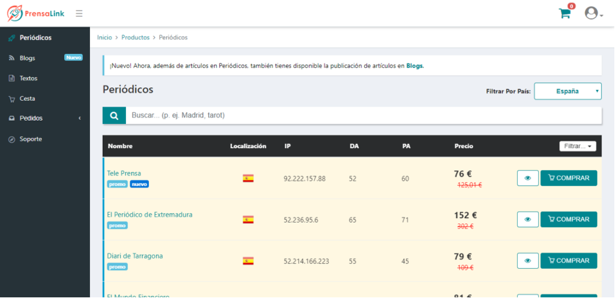Click the PrensaLink logo

tap(36, 13)
